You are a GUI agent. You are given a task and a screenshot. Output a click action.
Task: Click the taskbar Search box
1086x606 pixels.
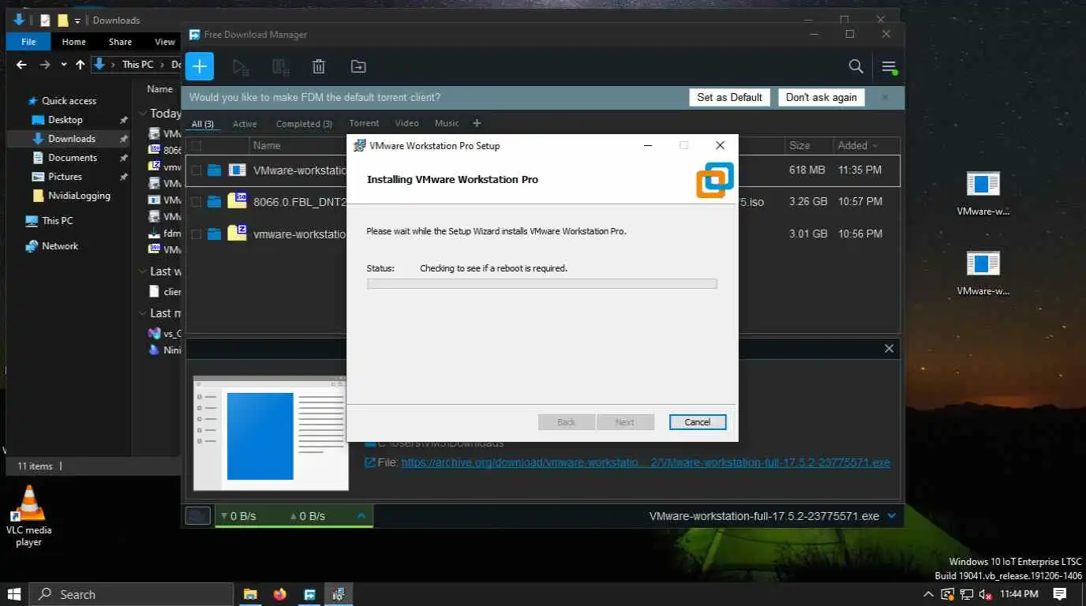(x=131, y=594)
